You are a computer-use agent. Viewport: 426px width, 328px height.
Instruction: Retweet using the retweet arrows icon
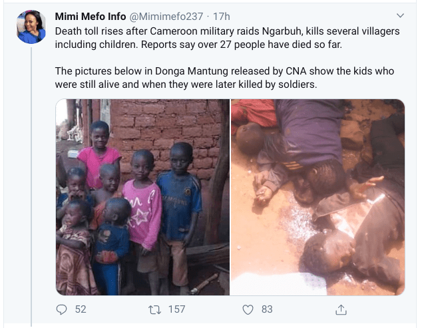click(x=154, y=310)
